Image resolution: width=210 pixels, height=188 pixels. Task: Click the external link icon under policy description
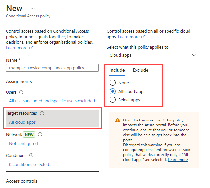31,48
